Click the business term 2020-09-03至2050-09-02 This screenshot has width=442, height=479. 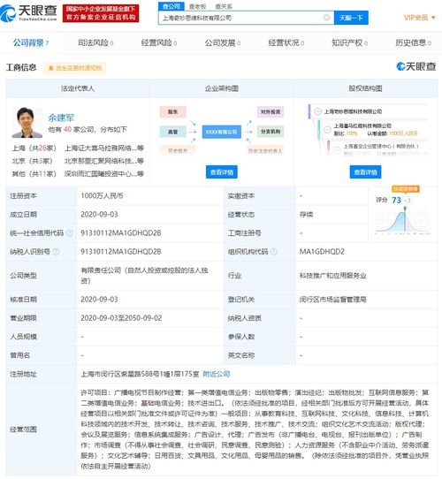point(121,318)
